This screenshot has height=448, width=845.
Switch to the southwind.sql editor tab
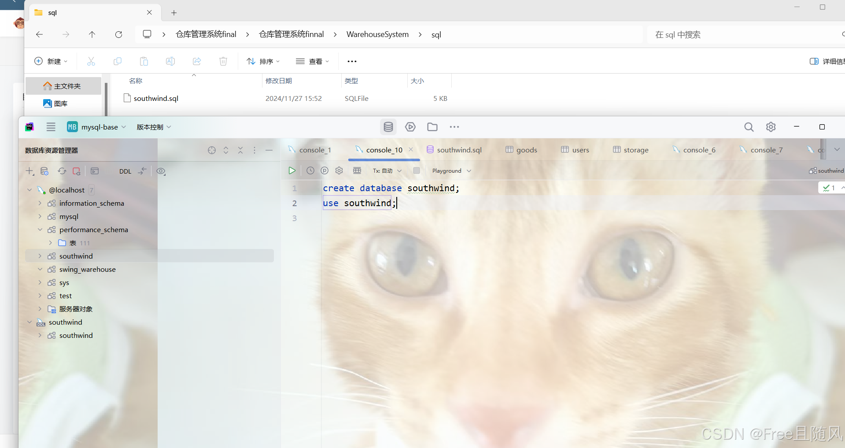click(454, 150)
